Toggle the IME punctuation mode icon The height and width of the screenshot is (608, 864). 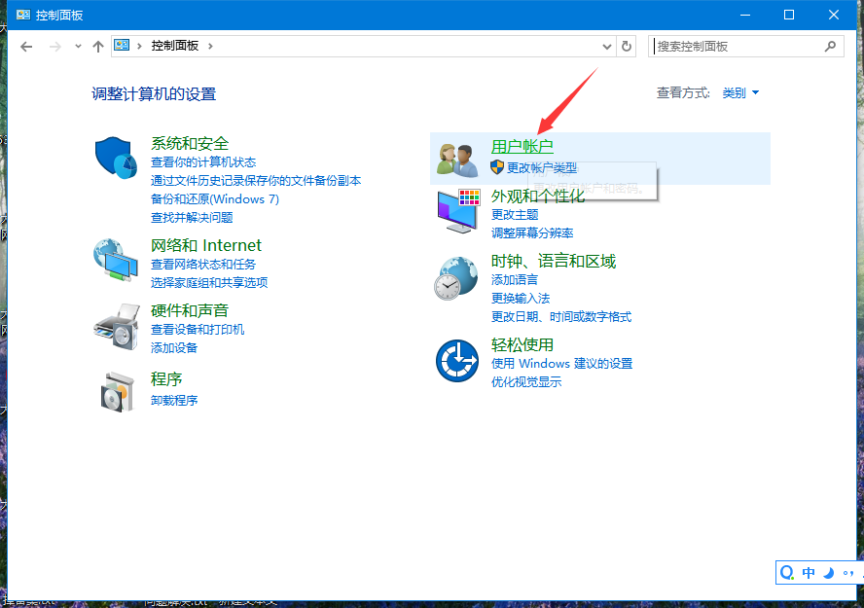tap(848, 573)
